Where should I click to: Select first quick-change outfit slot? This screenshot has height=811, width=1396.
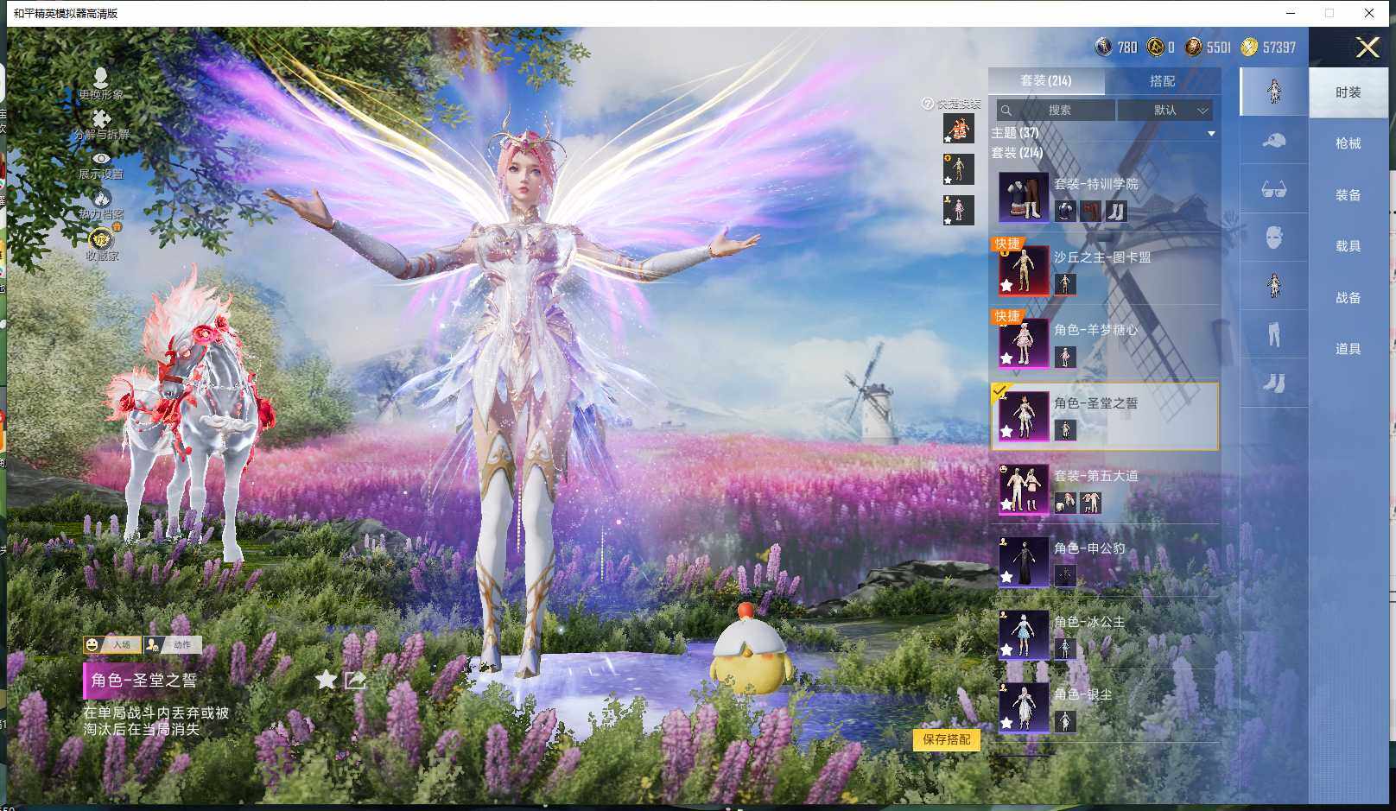click(x=958, y=129)
